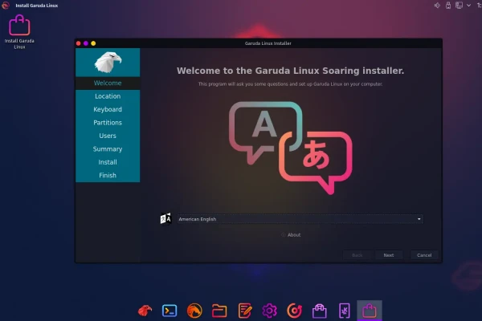Image resolution: width=482 pixels, height=321 pixels.
Task: Click the Install Garuda Linux panel title
Action: [37, 6]
